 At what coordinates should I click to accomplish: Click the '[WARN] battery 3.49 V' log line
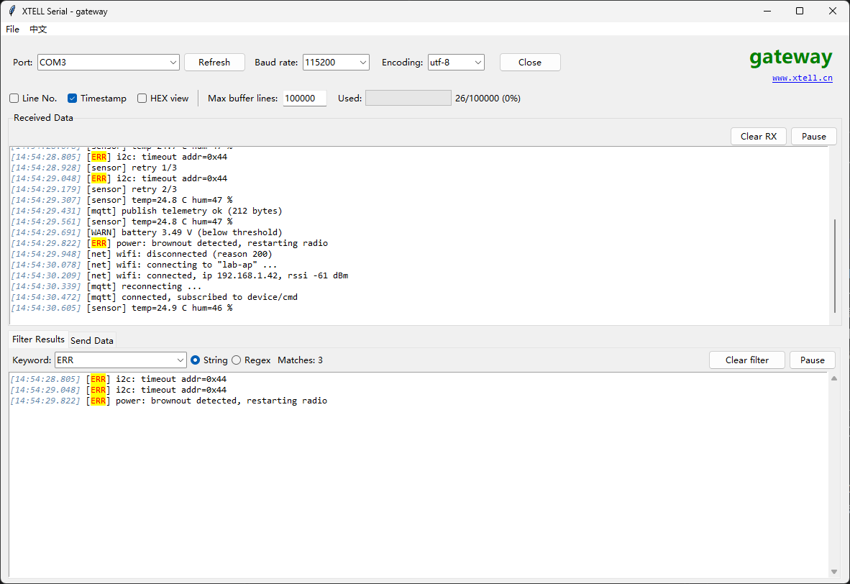(147, 232)
